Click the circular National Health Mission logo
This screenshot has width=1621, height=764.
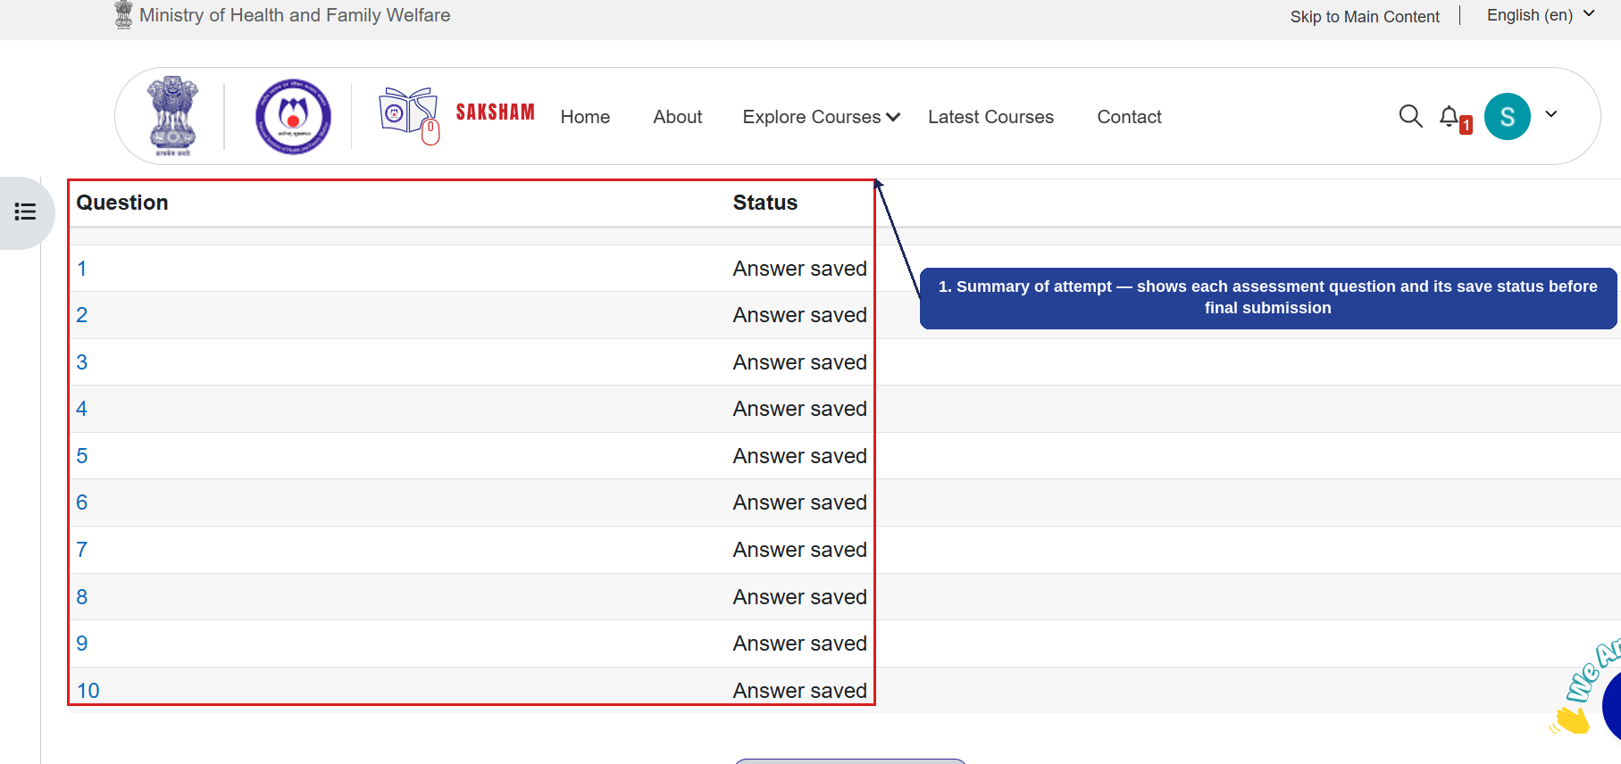coord(293,116)
